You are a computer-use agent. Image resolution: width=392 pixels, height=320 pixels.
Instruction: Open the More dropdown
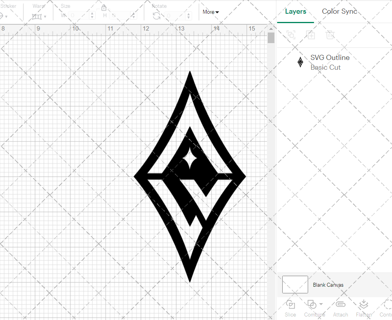(211, 12)
